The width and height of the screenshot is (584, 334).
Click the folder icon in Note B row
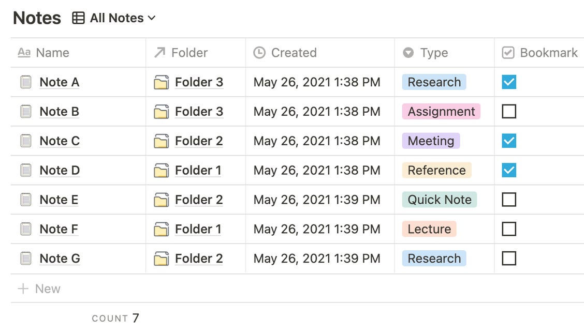(161, 112)
